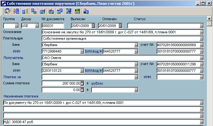Open lookup for recipient correspondent account 30101810700000000777

[x=202, y=71]
